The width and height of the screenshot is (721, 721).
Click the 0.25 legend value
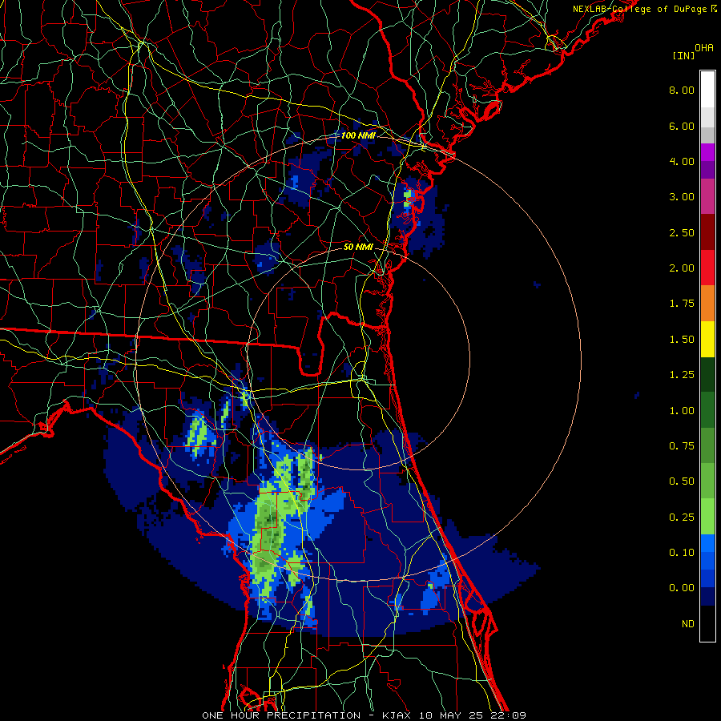tap(682, 518)
